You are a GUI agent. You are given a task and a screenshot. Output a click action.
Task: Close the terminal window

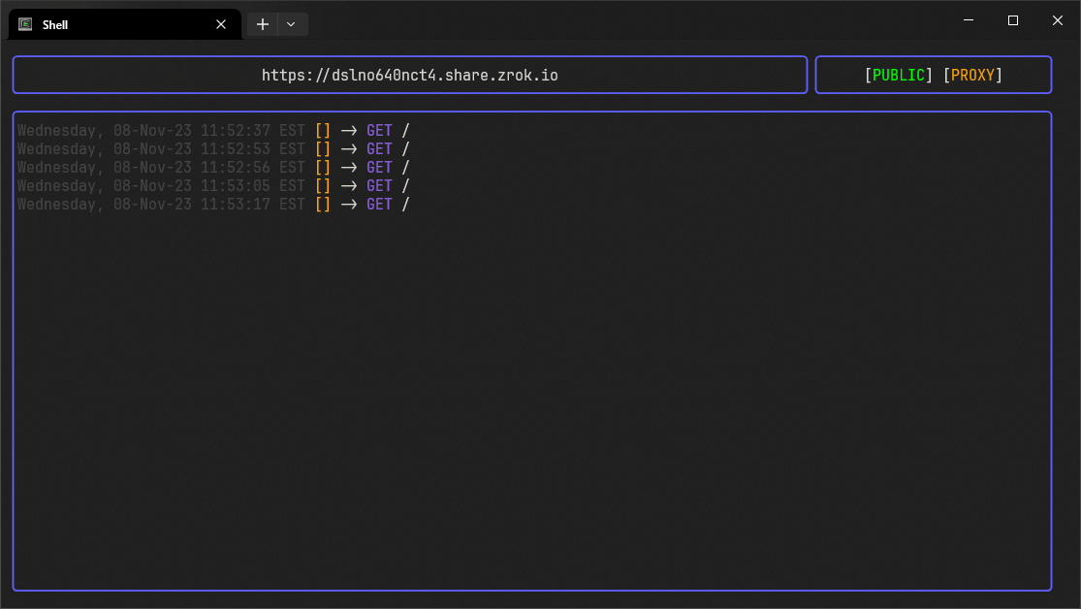[x=1057, y=20]
